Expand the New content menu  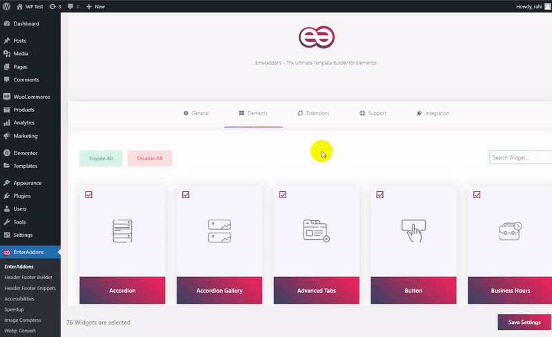pyautogui.click(x=96, y=6)
